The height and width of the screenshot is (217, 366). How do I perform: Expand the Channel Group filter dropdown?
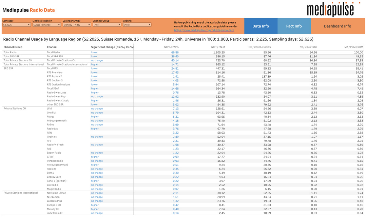[107, 25]
